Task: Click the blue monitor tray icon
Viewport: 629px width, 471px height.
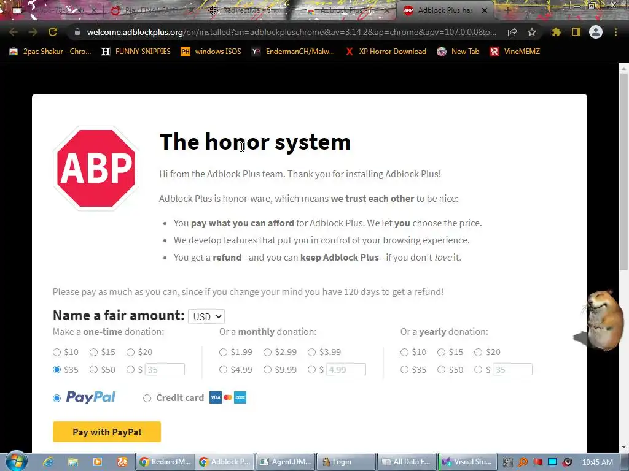Action: pos(552,462)
